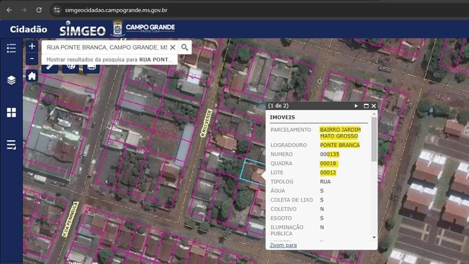The width and height of the screenshot is (469, 264).
Task: Open the basemap gallery grid icon
Action: tap(11, 113)
